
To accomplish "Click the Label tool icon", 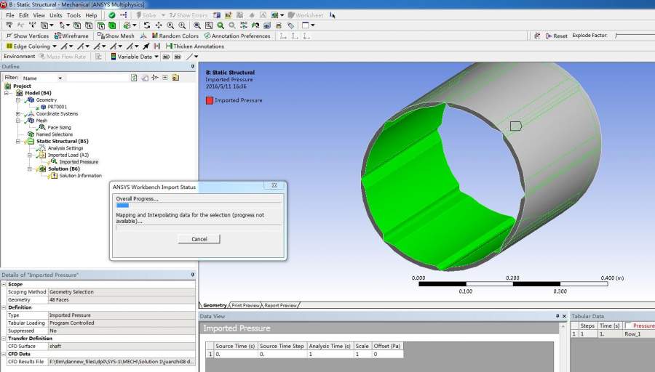I will 9,25.
